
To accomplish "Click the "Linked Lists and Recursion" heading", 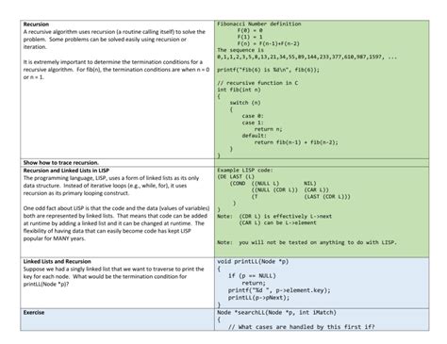I will pos(57,261).
